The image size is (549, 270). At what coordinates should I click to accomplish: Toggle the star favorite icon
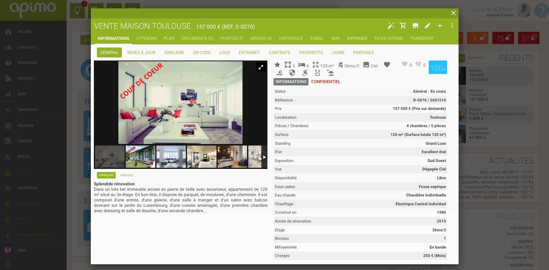pyautogui.click(x=277, y=65)
